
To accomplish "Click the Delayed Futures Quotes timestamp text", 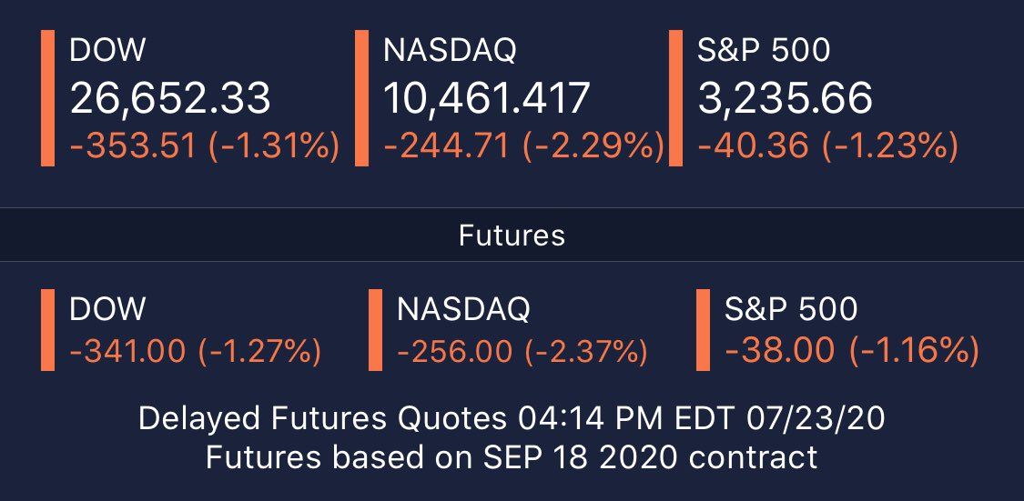I will point(512,420).
